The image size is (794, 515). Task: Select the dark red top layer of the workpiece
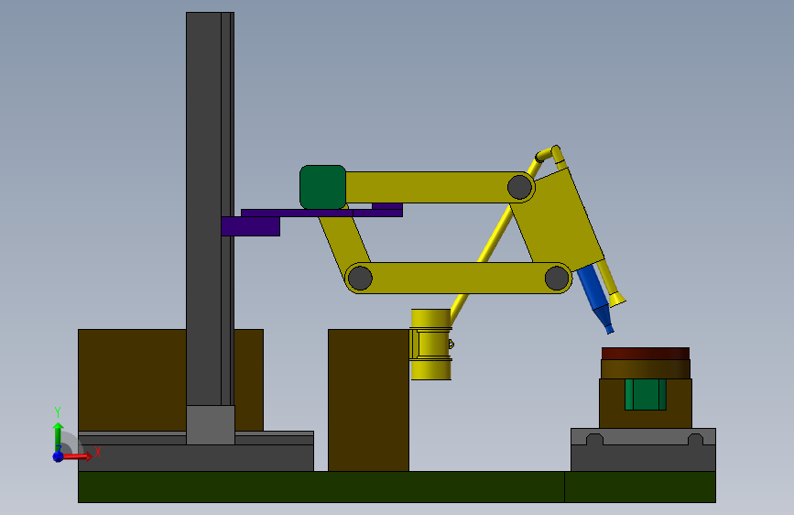click(x=646, y=354)
